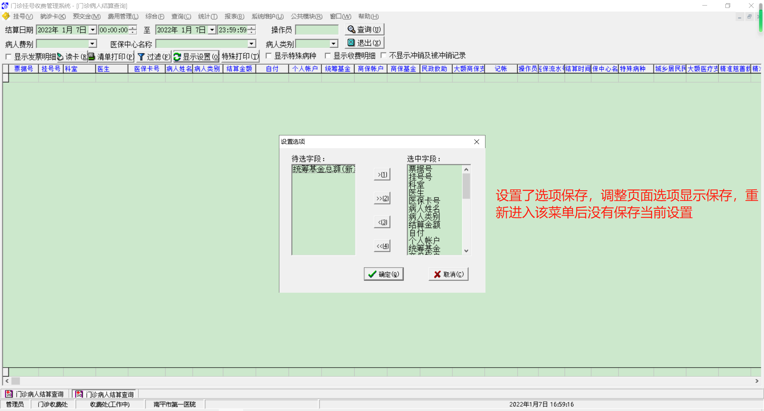Open the end date picker dropdown
The image size is (764, 411).
(x=212, y=30)
